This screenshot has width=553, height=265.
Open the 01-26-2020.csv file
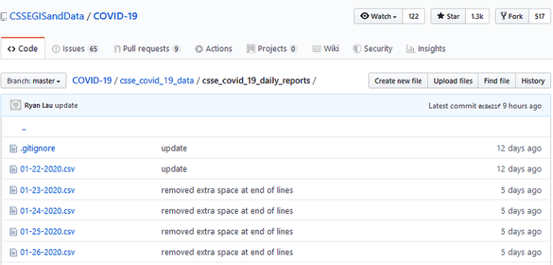point(48,253)
